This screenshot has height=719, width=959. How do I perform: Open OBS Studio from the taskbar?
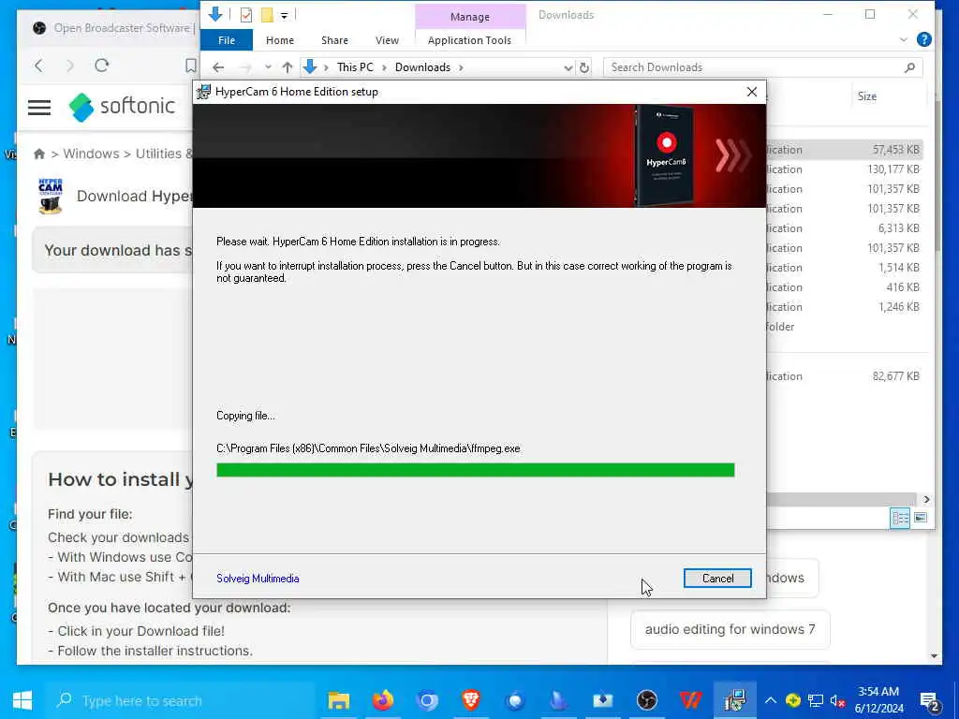click(x=646, y=700)
